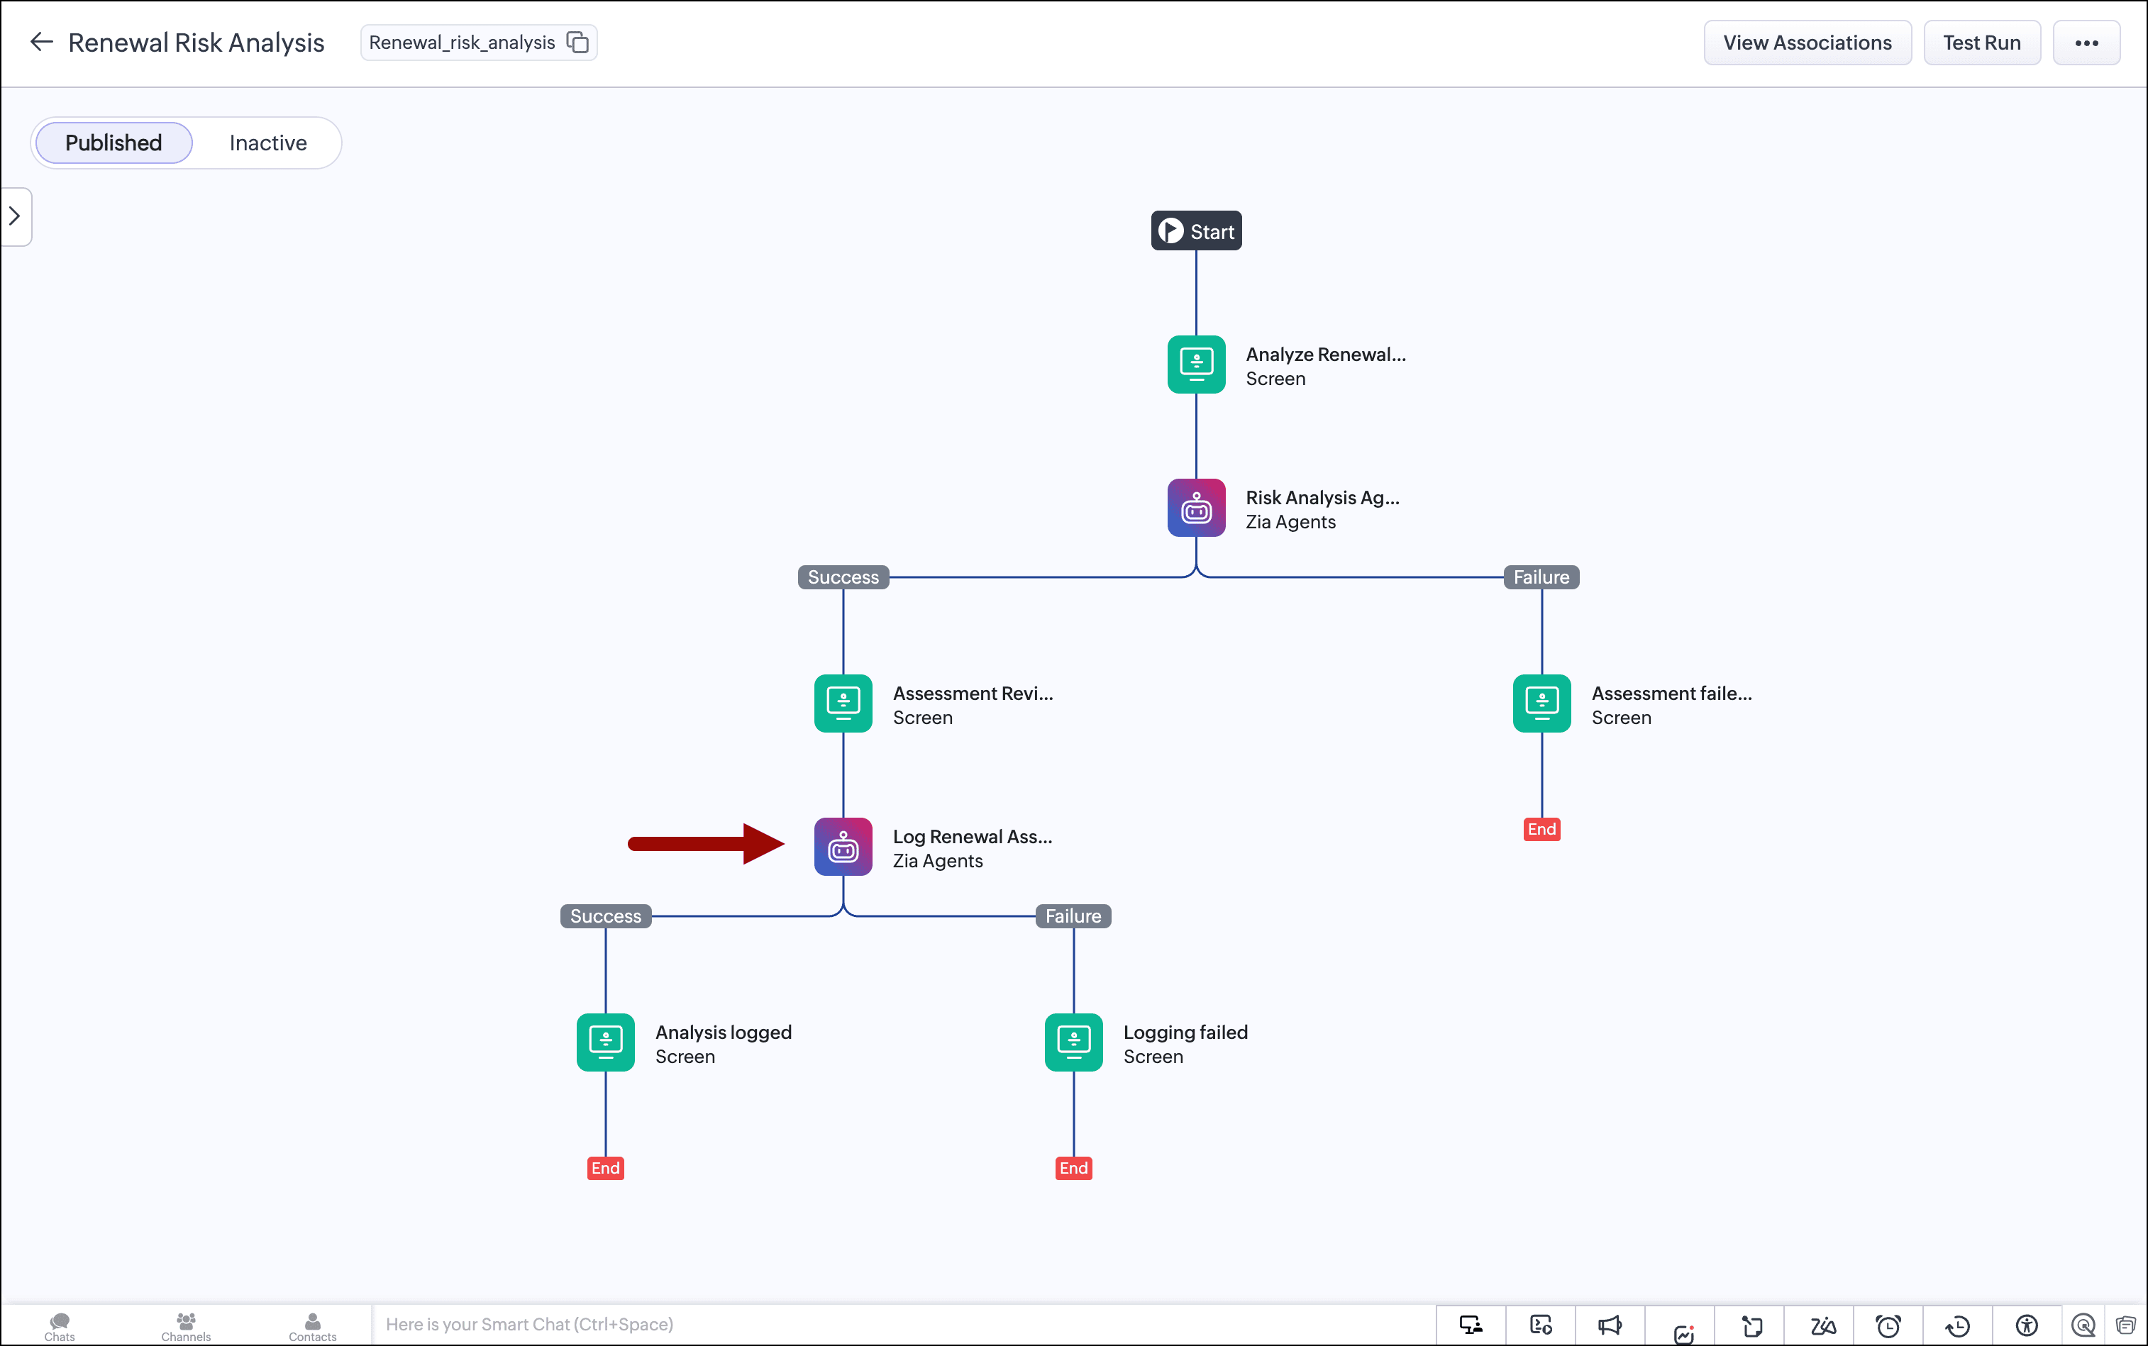
Task: Expand the left side panel chevron
Action: 15,216
